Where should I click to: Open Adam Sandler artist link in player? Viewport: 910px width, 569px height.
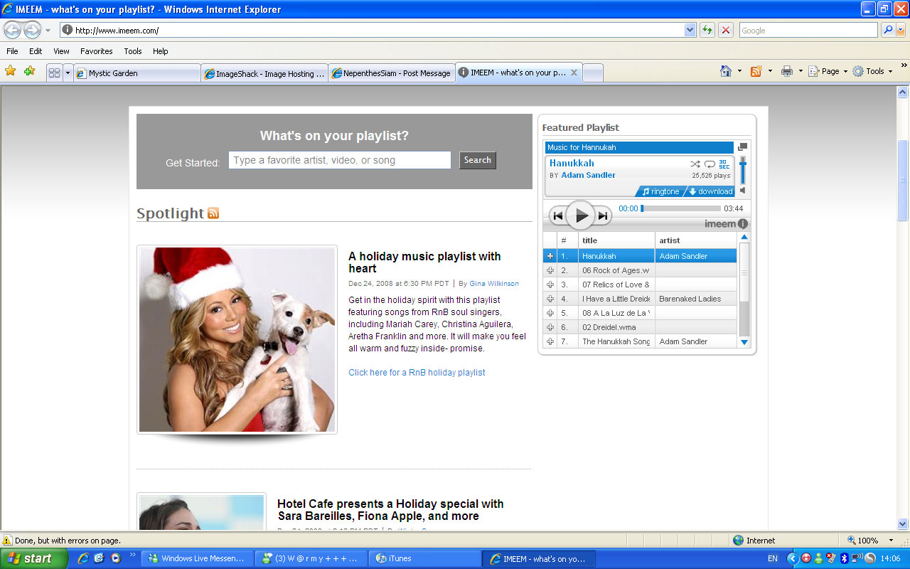(588, 175)
